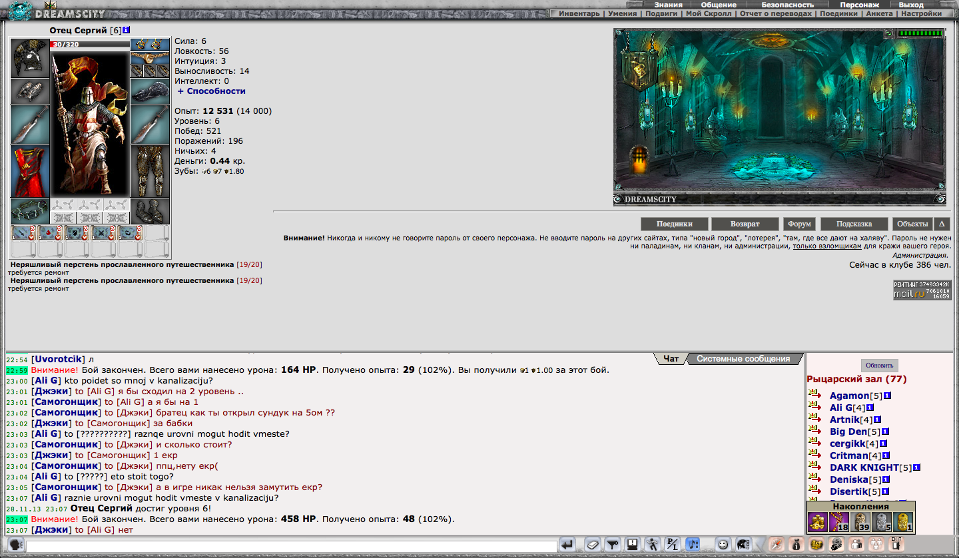Open Инвентарь submenu link
959x558 pixels.
tap(579, 13)
